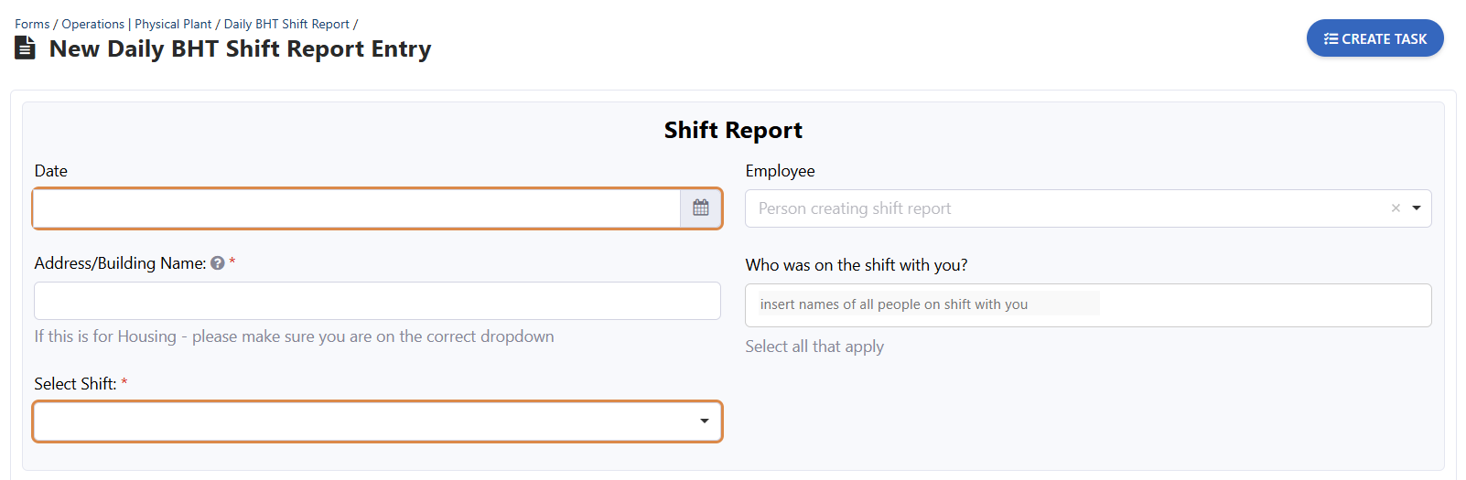Click the document icon beside the page title
The image size is (1466, 480).
tap(26, 48)
